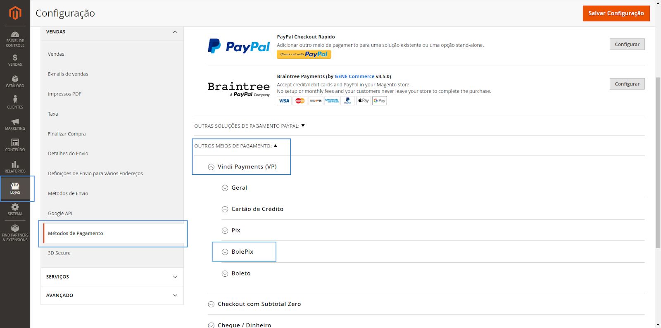
Task: Collapse the Vindi Payments (VP) group
Action: 242,166
